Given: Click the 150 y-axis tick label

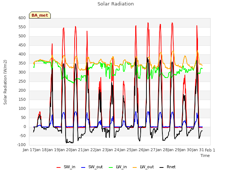Looking at the screenshot, I should pos(22,99).
